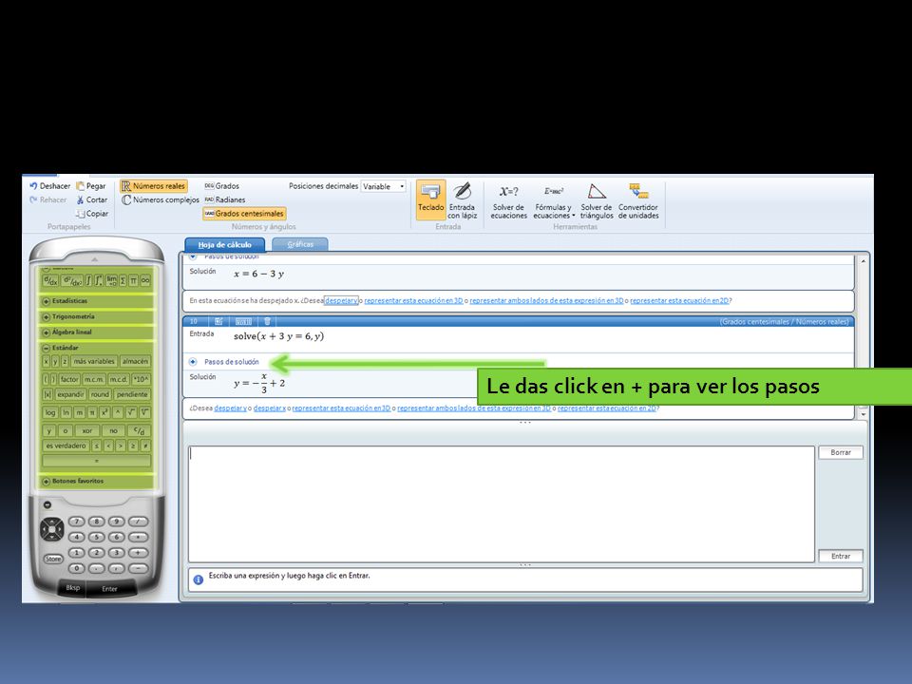This screenshot has height=684, width=912.
Task: Click the factor function key
Action: [x=69, y=379]
